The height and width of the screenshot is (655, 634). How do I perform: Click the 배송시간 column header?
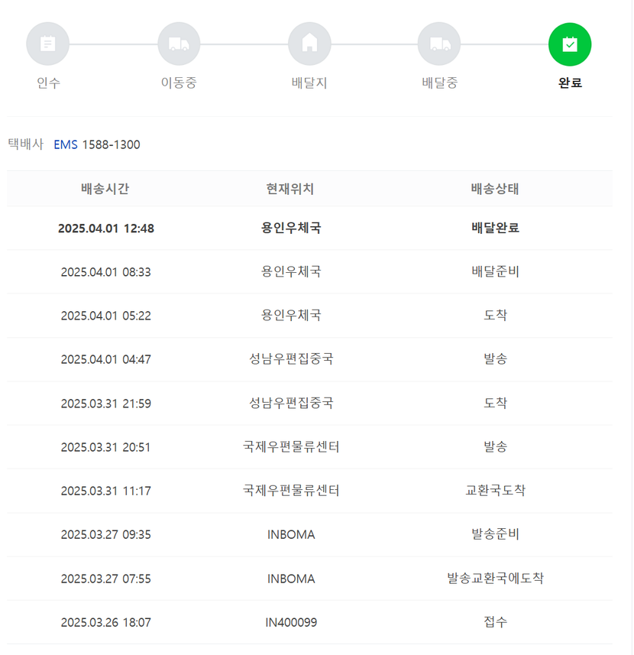105,189
